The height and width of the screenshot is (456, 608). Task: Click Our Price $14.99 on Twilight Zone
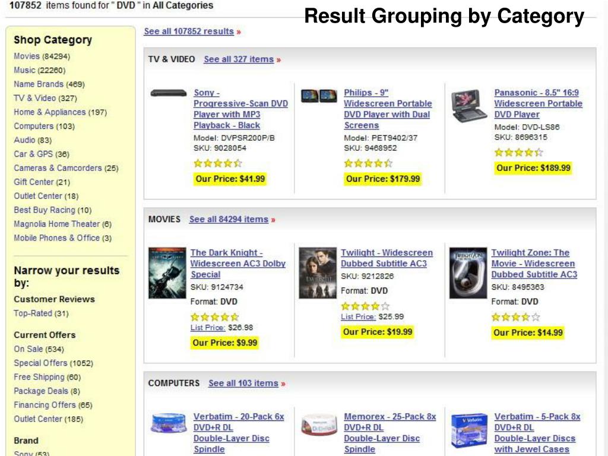528,332
